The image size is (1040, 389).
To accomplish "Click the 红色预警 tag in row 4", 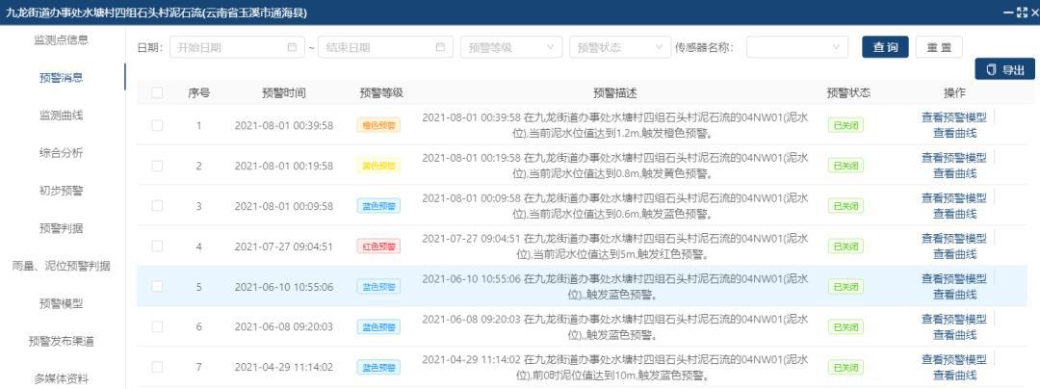I will (x=378, y=246).
